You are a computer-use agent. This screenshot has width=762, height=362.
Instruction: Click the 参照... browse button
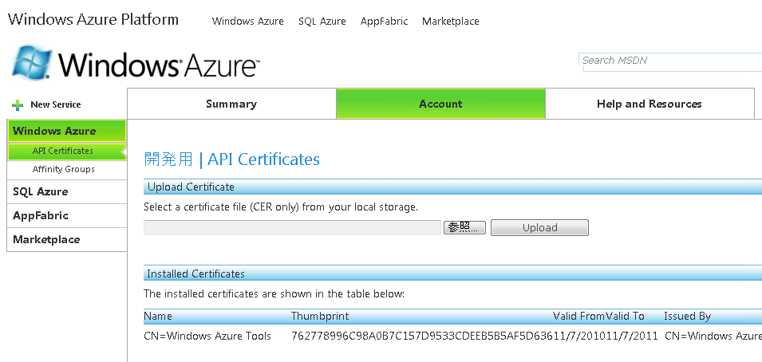coord(464,227)
